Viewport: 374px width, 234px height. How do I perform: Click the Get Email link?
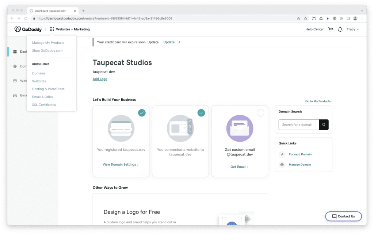coord(239,167)
